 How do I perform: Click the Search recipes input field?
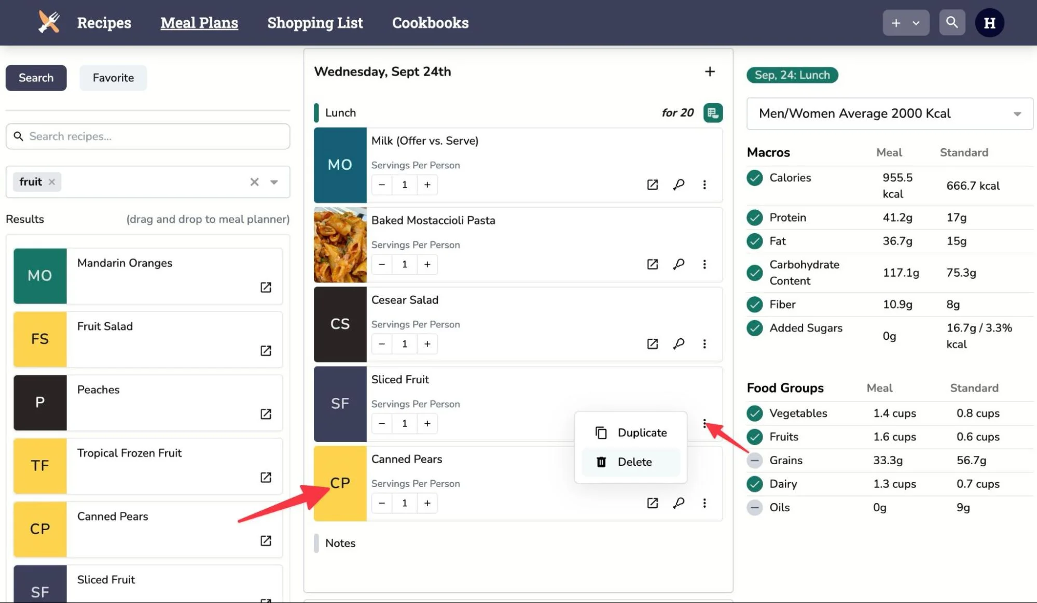pyautogui.click(x=148, y=136)
